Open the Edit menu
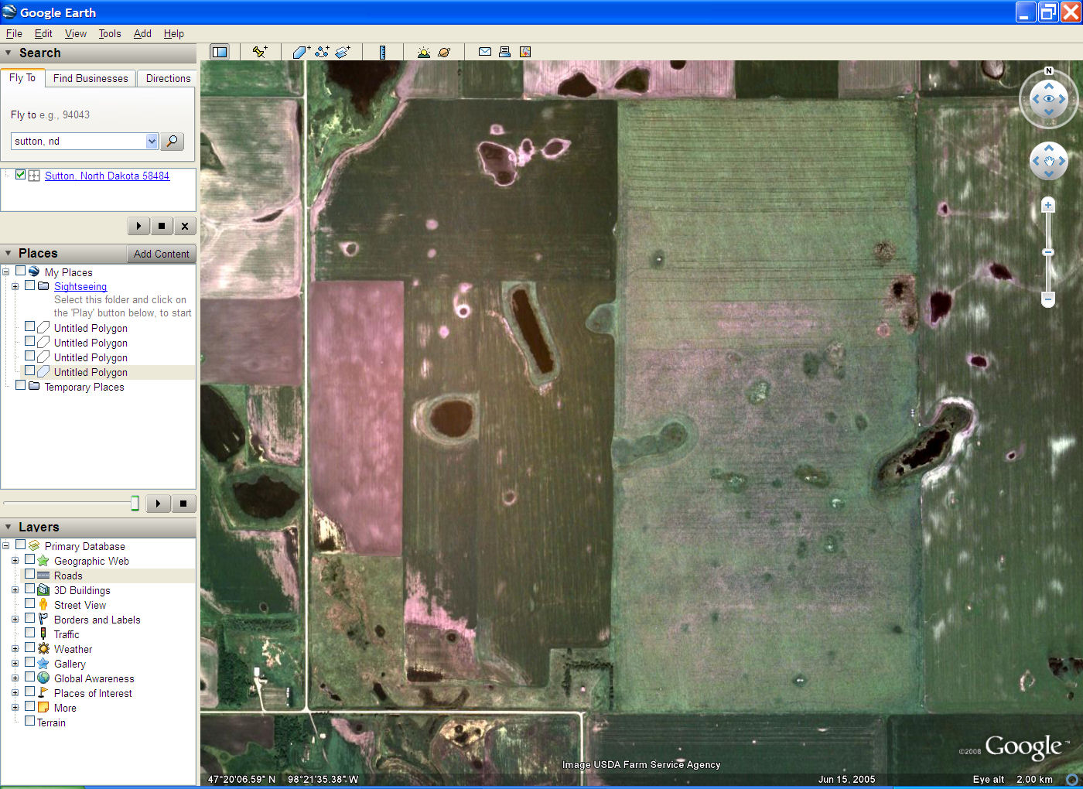 pos(43,33)
